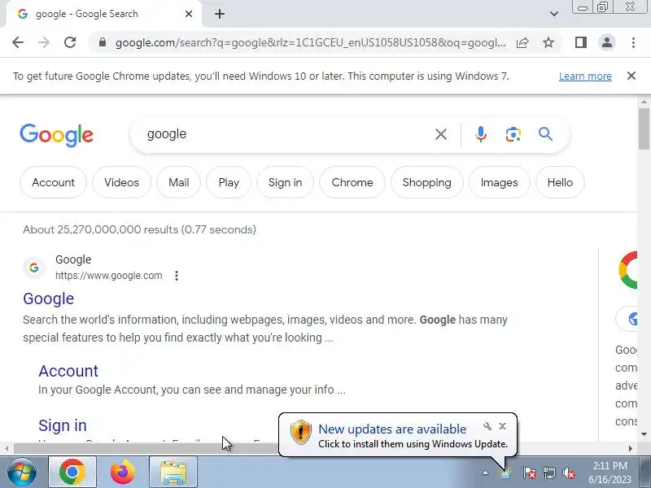Image resolution: width=651 pixels, height=488 pixels.
Task: Click the vertical scrollbar thumb
Action: 644,129
